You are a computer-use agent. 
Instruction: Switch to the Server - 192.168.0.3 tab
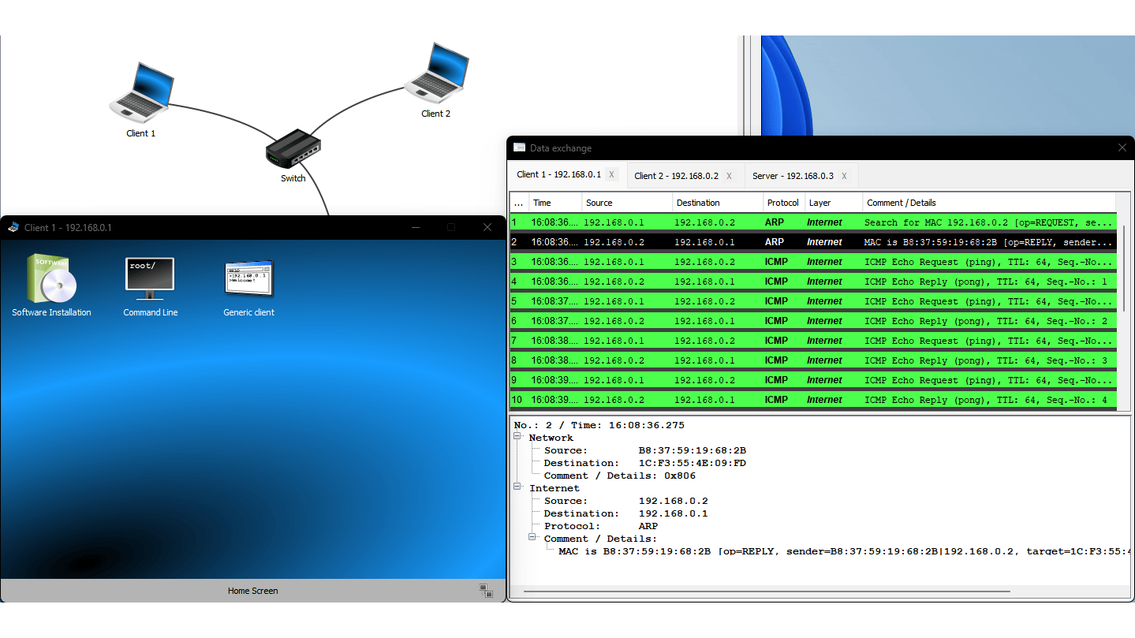click(x=801, y=176)
